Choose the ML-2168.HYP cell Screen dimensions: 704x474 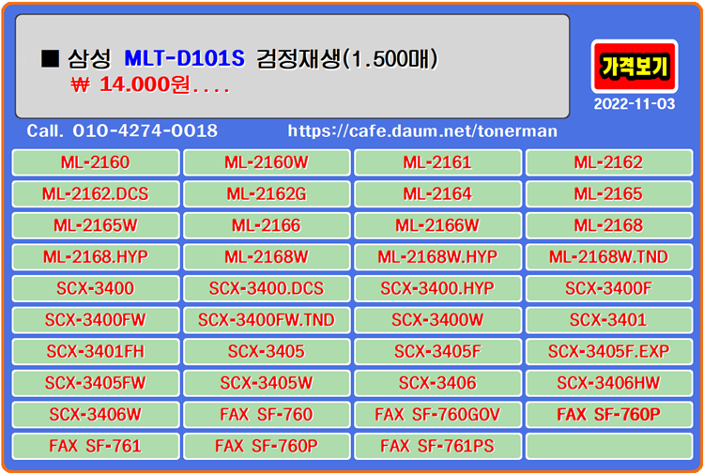pyautogui.click(x=96, y=257)
